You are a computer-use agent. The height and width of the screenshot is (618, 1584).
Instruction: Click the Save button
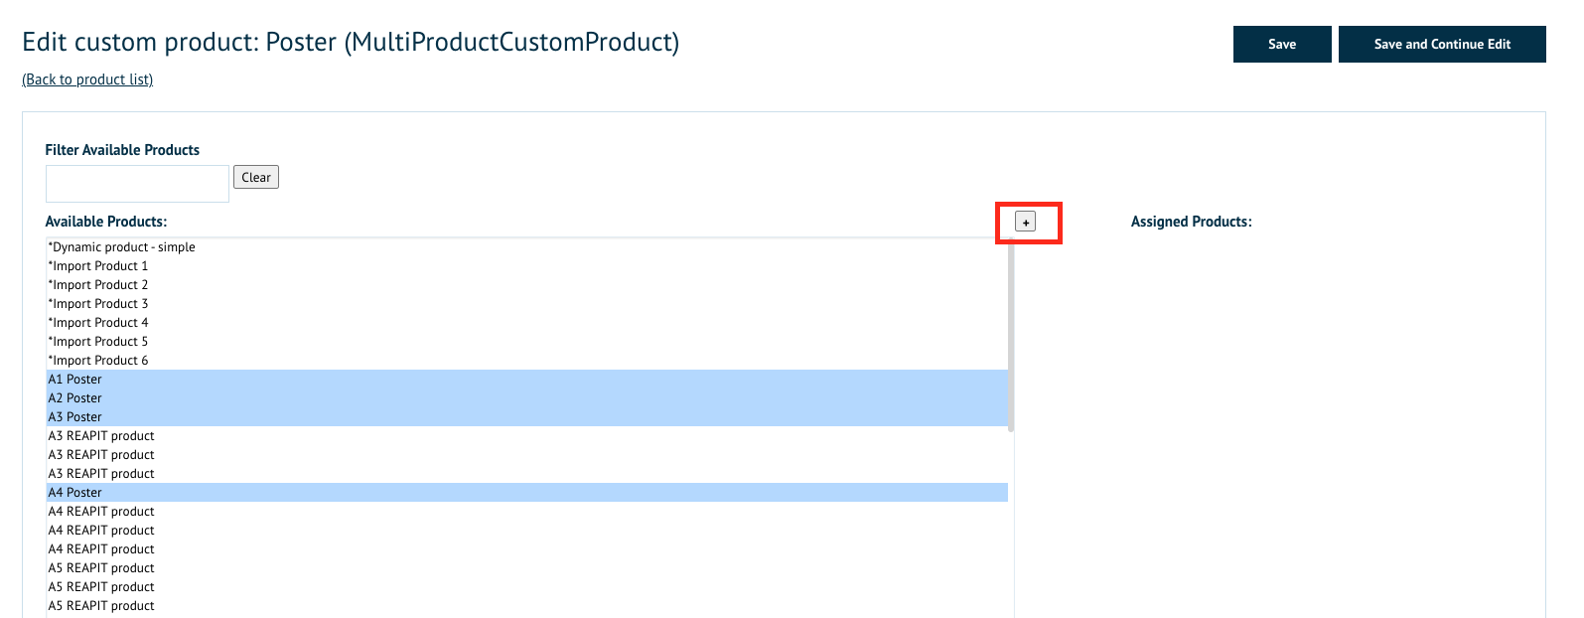1281,45
